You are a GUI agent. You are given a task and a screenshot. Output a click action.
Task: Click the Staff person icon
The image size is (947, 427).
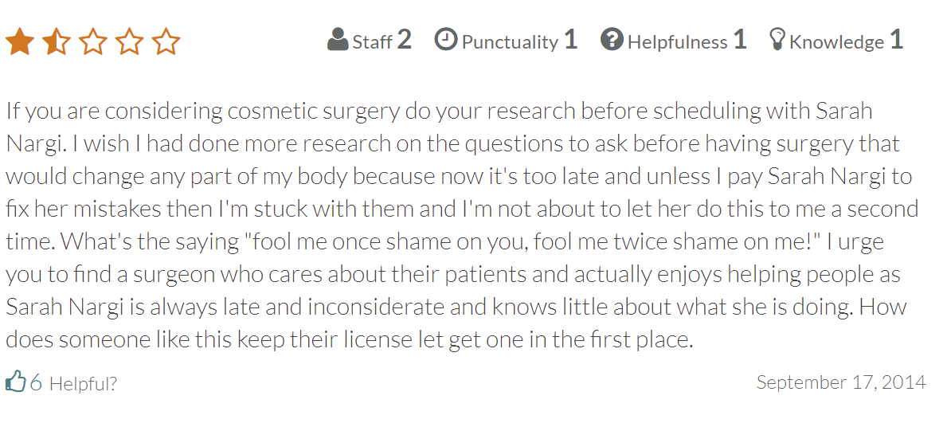[338, 39]
